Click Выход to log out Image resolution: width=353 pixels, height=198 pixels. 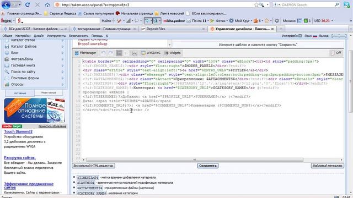point(324,36)
